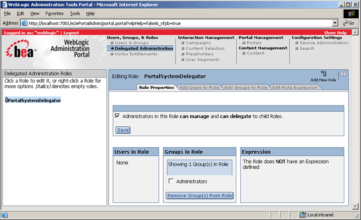361x220 pixels.
Task: Check the Administrators group checkbox
Action: click(171, 181)
